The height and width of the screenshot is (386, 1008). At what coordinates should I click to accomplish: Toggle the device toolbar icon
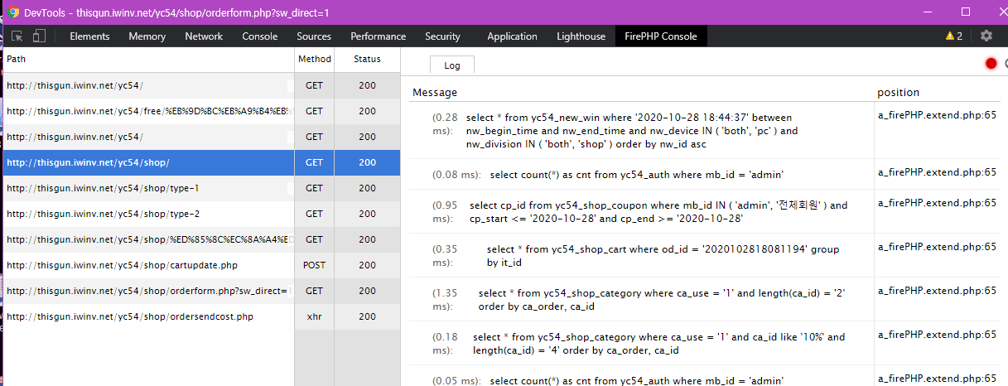[39, 36]
